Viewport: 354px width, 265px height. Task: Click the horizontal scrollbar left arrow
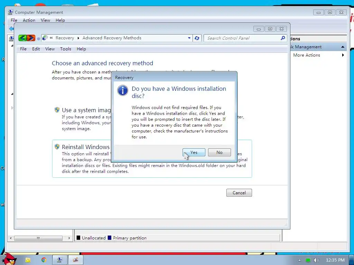tap(11, 238)
